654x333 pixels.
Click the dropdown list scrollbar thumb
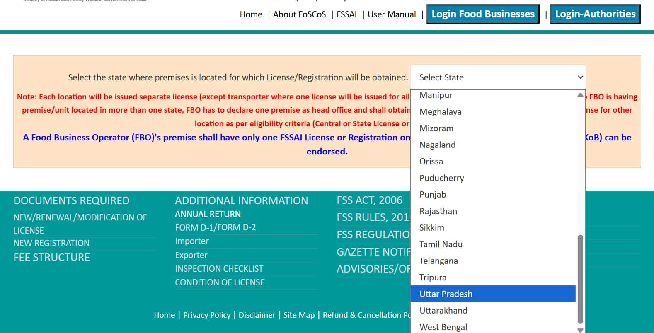pos(580,279)
